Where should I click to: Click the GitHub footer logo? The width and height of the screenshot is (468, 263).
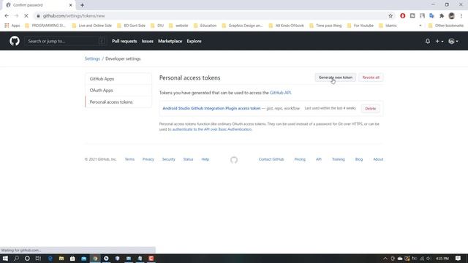click(234, 160)
